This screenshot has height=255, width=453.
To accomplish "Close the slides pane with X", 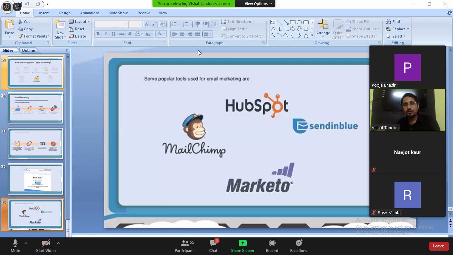I will point(67,50).
